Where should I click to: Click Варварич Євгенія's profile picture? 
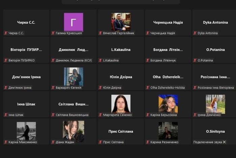[x=73, y=76]
